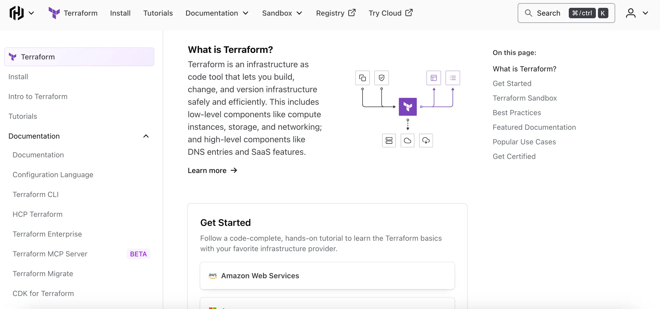The height and width of the screenshot is (309, 660).
Task: Open search with the magnifier icon
Action: tap(529, 13)
